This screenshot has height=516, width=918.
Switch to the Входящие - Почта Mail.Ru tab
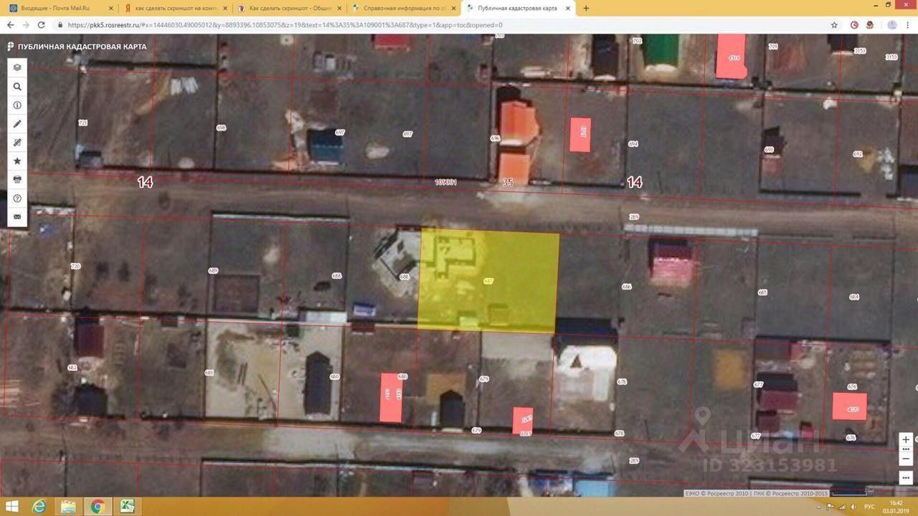point(61,8)
